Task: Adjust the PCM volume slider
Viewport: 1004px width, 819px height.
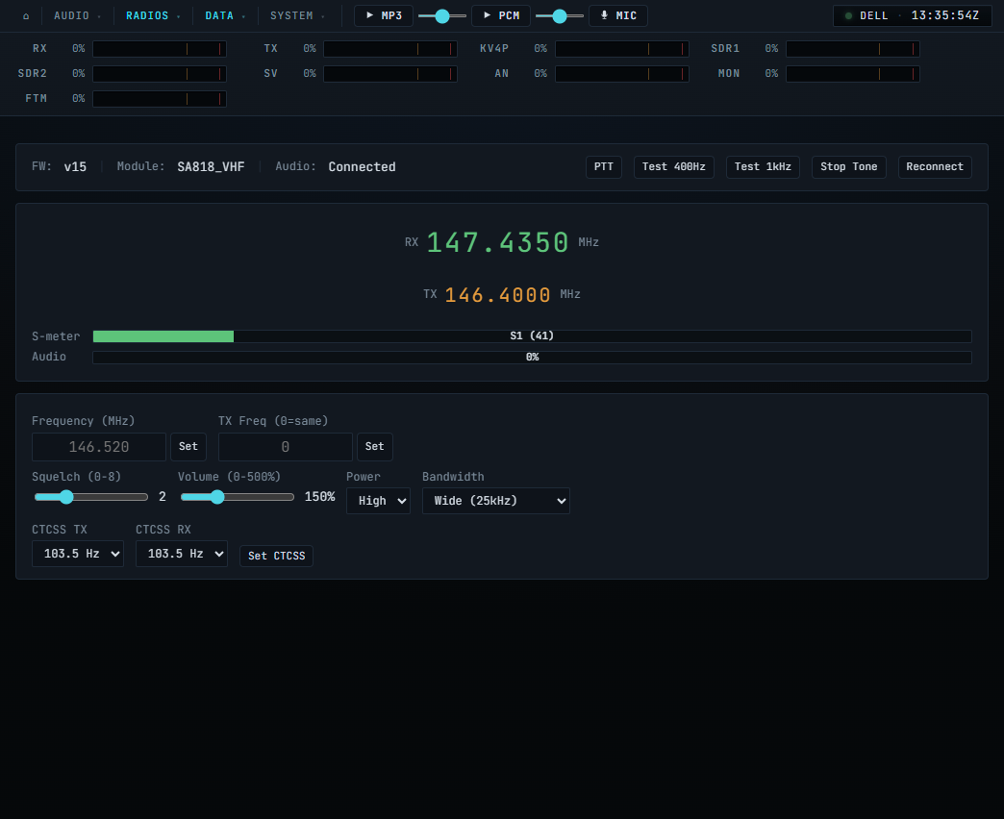Action: click(560, 16)
